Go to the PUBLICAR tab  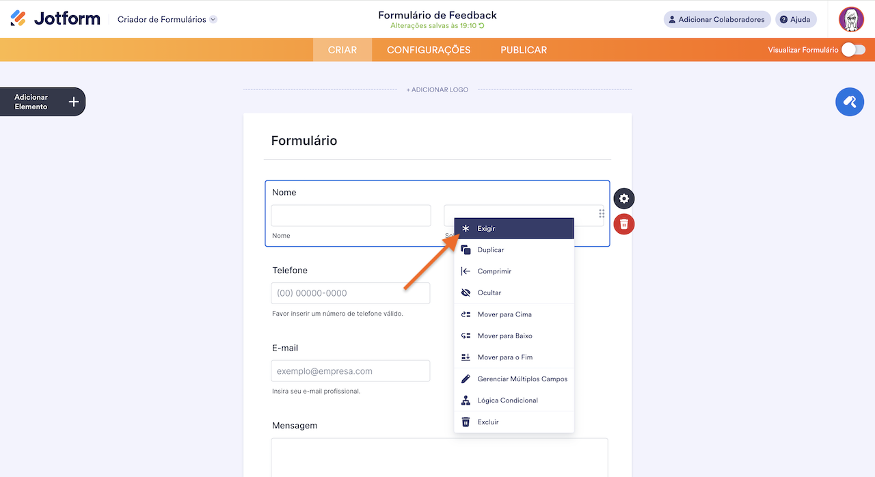coord(524,50)
